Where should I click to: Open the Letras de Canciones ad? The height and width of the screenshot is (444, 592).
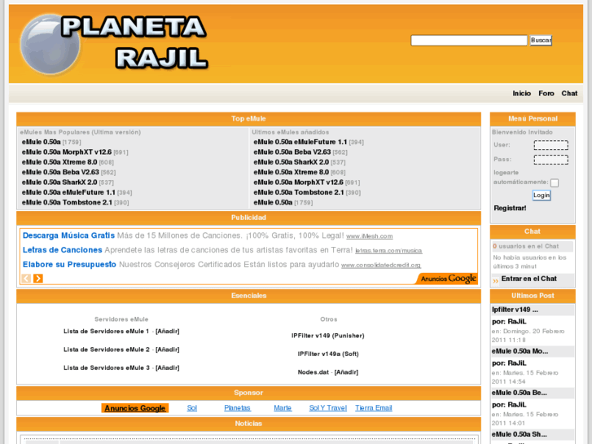[x=63, y=250]
